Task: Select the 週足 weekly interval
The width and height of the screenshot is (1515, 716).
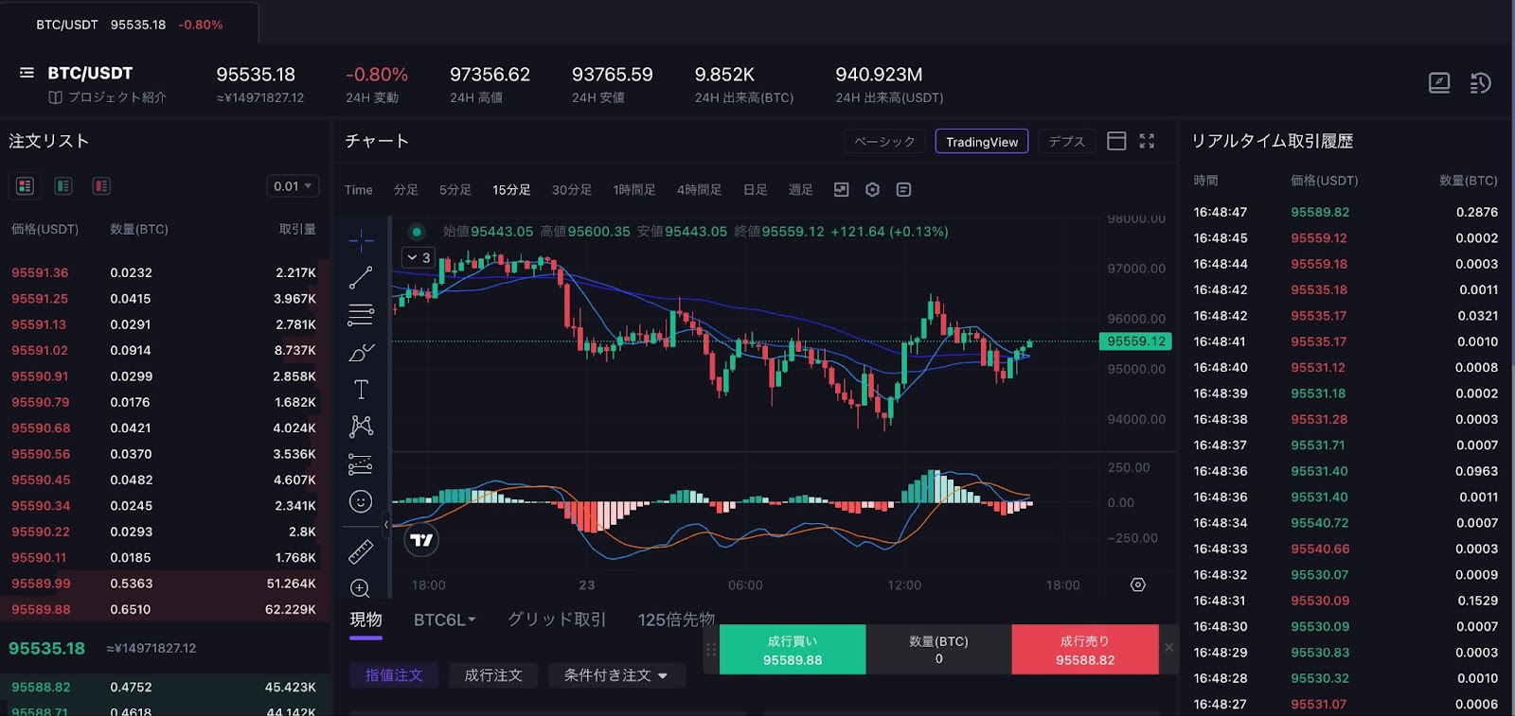Action: click(801, 190)
